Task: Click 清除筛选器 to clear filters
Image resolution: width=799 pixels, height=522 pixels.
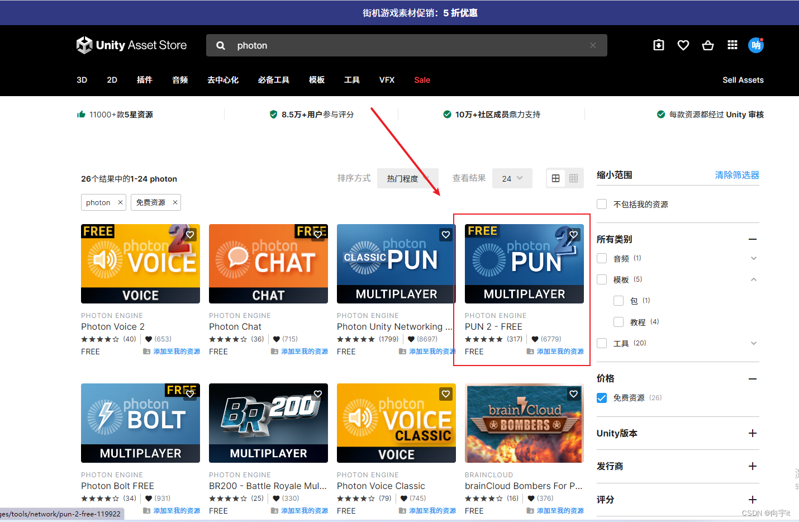Action: coord(737,175)
